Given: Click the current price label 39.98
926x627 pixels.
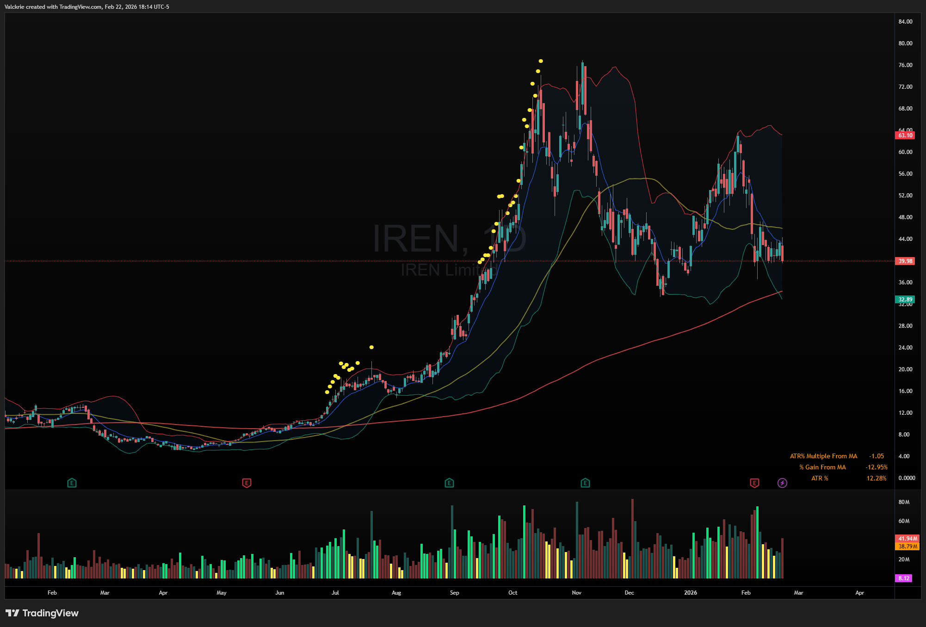Looking at the screenshot, I should [905, 261].
